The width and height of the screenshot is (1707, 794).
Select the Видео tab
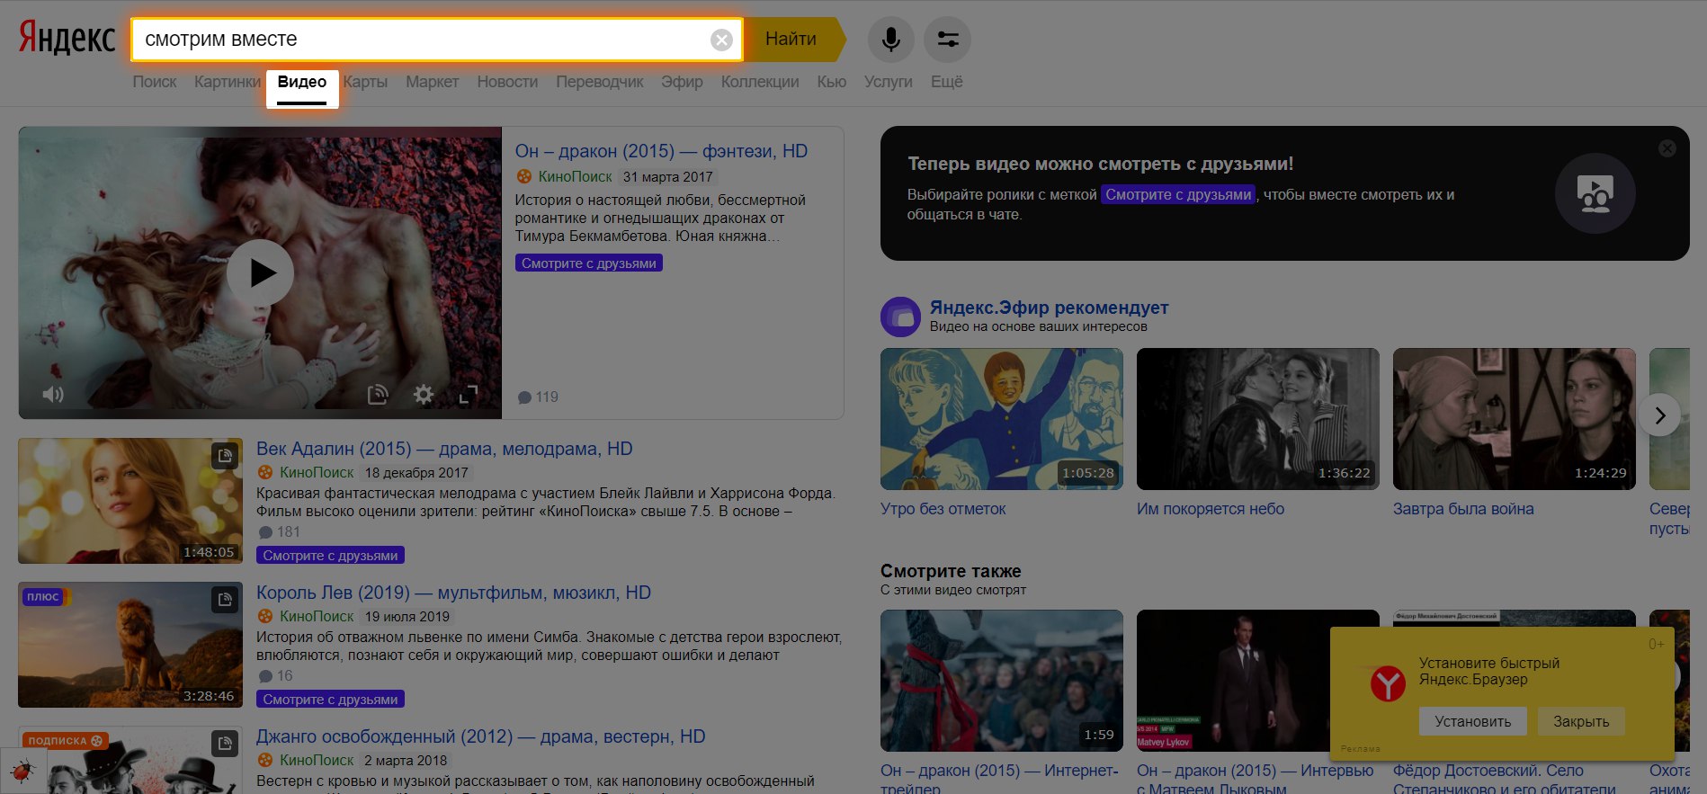click(302, 82)
